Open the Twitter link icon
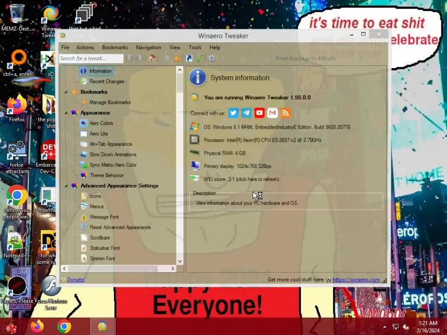Screen dimensions: 447x335 click(233, 113)
